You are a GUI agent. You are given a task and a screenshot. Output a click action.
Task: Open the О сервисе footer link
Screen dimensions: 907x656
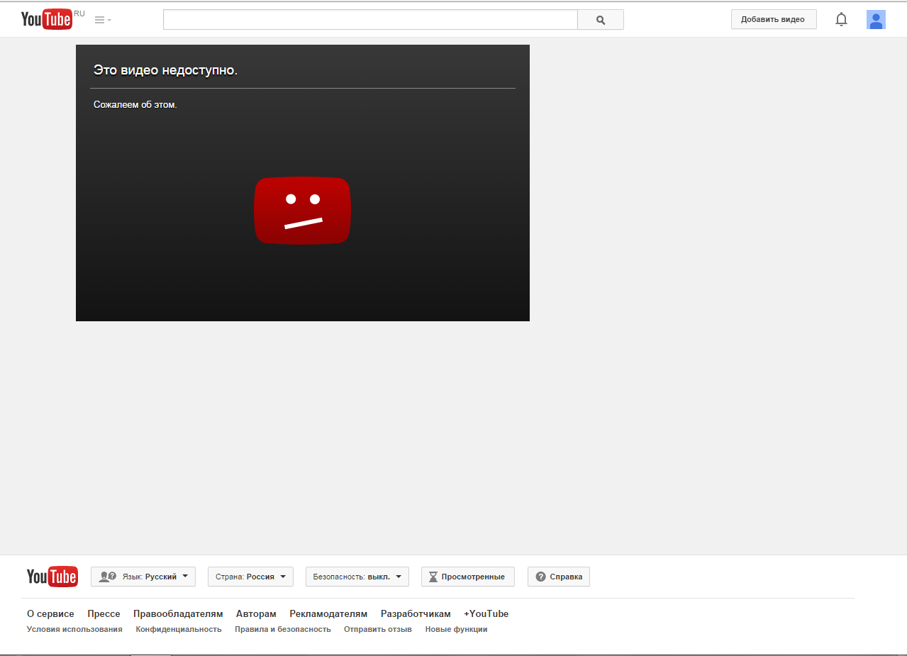click(x=50, y=613)
